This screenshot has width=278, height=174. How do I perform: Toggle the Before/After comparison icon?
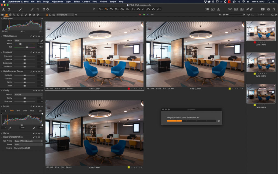tap(207, 9)
